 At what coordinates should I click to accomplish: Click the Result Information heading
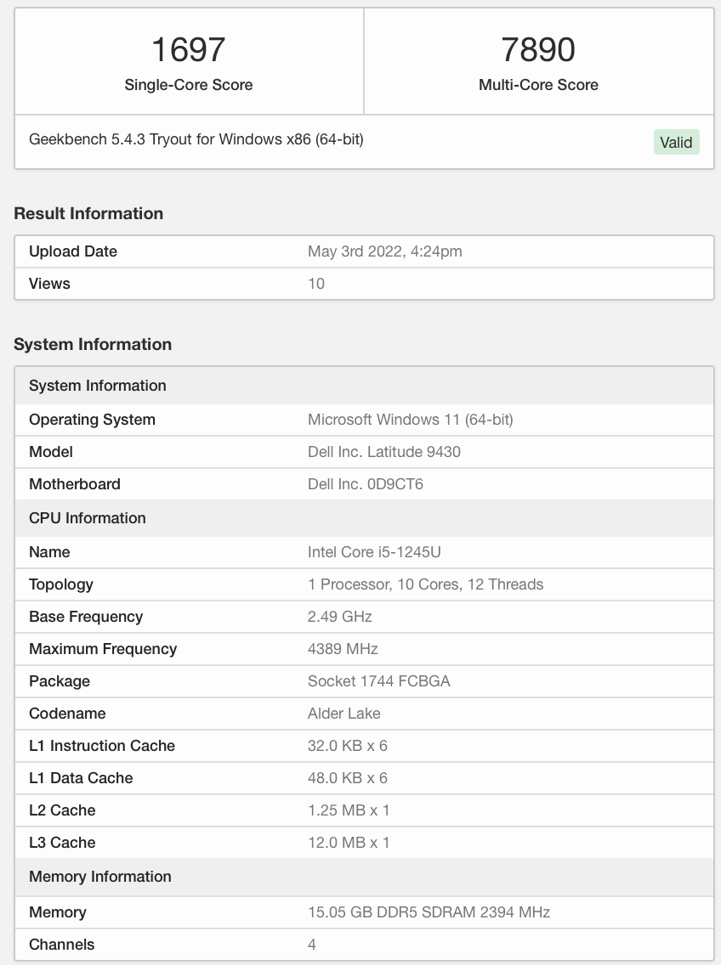[x=88, y=213]
